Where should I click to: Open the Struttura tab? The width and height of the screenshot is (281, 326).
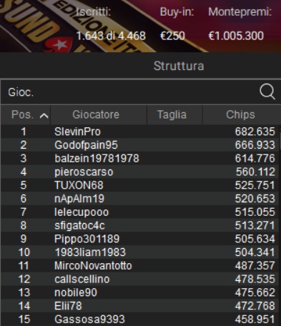tap(179, 66)
